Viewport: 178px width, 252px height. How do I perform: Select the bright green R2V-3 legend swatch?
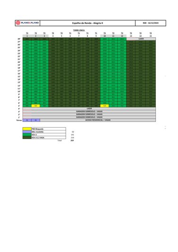(x=27, y=135)
